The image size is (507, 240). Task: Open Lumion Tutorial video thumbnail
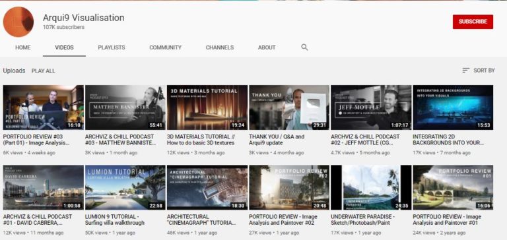click(x=125, y=188)
